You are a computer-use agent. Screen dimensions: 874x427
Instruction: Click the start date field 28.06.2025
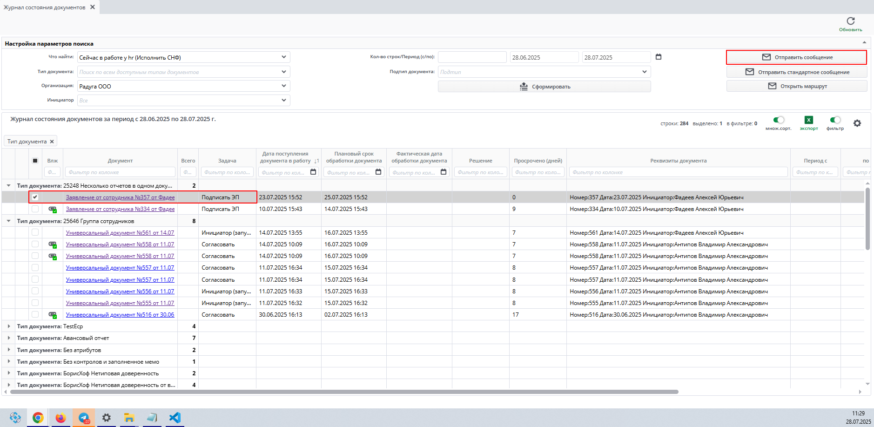click(544, 57)
